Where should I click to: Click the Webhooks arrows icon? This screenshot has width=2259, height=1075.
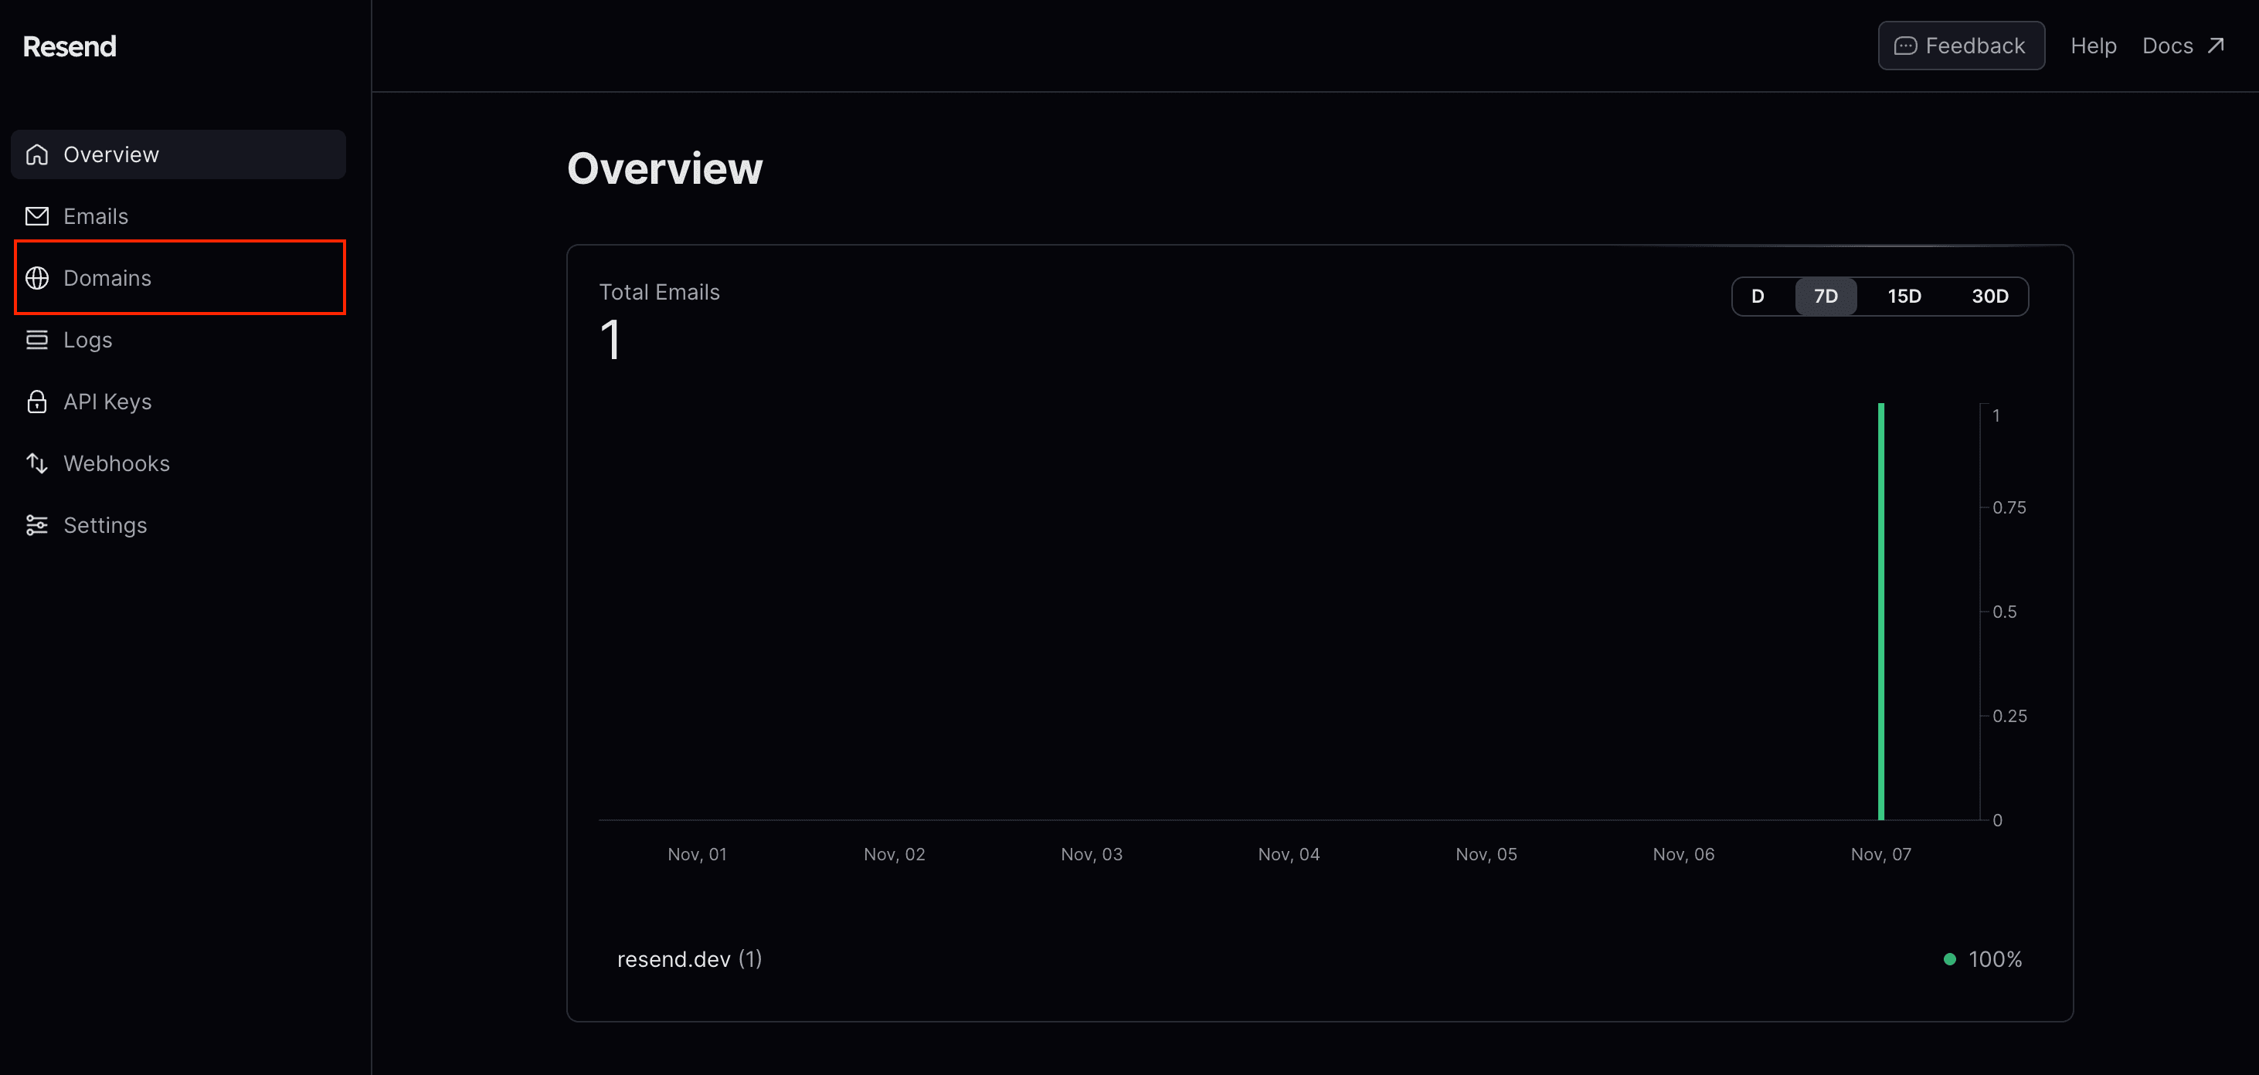tap(37, 463)
